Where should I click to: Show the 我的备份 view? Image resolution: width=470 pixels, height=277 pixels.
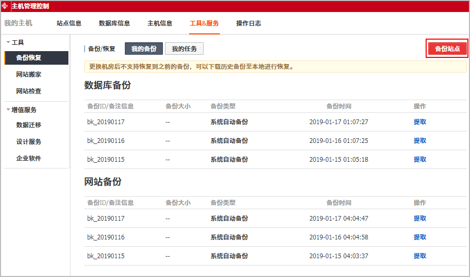coord(144,49)
